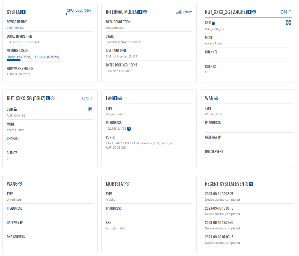The image size is (299, 256).
Task: Click LAN IP address help icon
Action: 129,129
